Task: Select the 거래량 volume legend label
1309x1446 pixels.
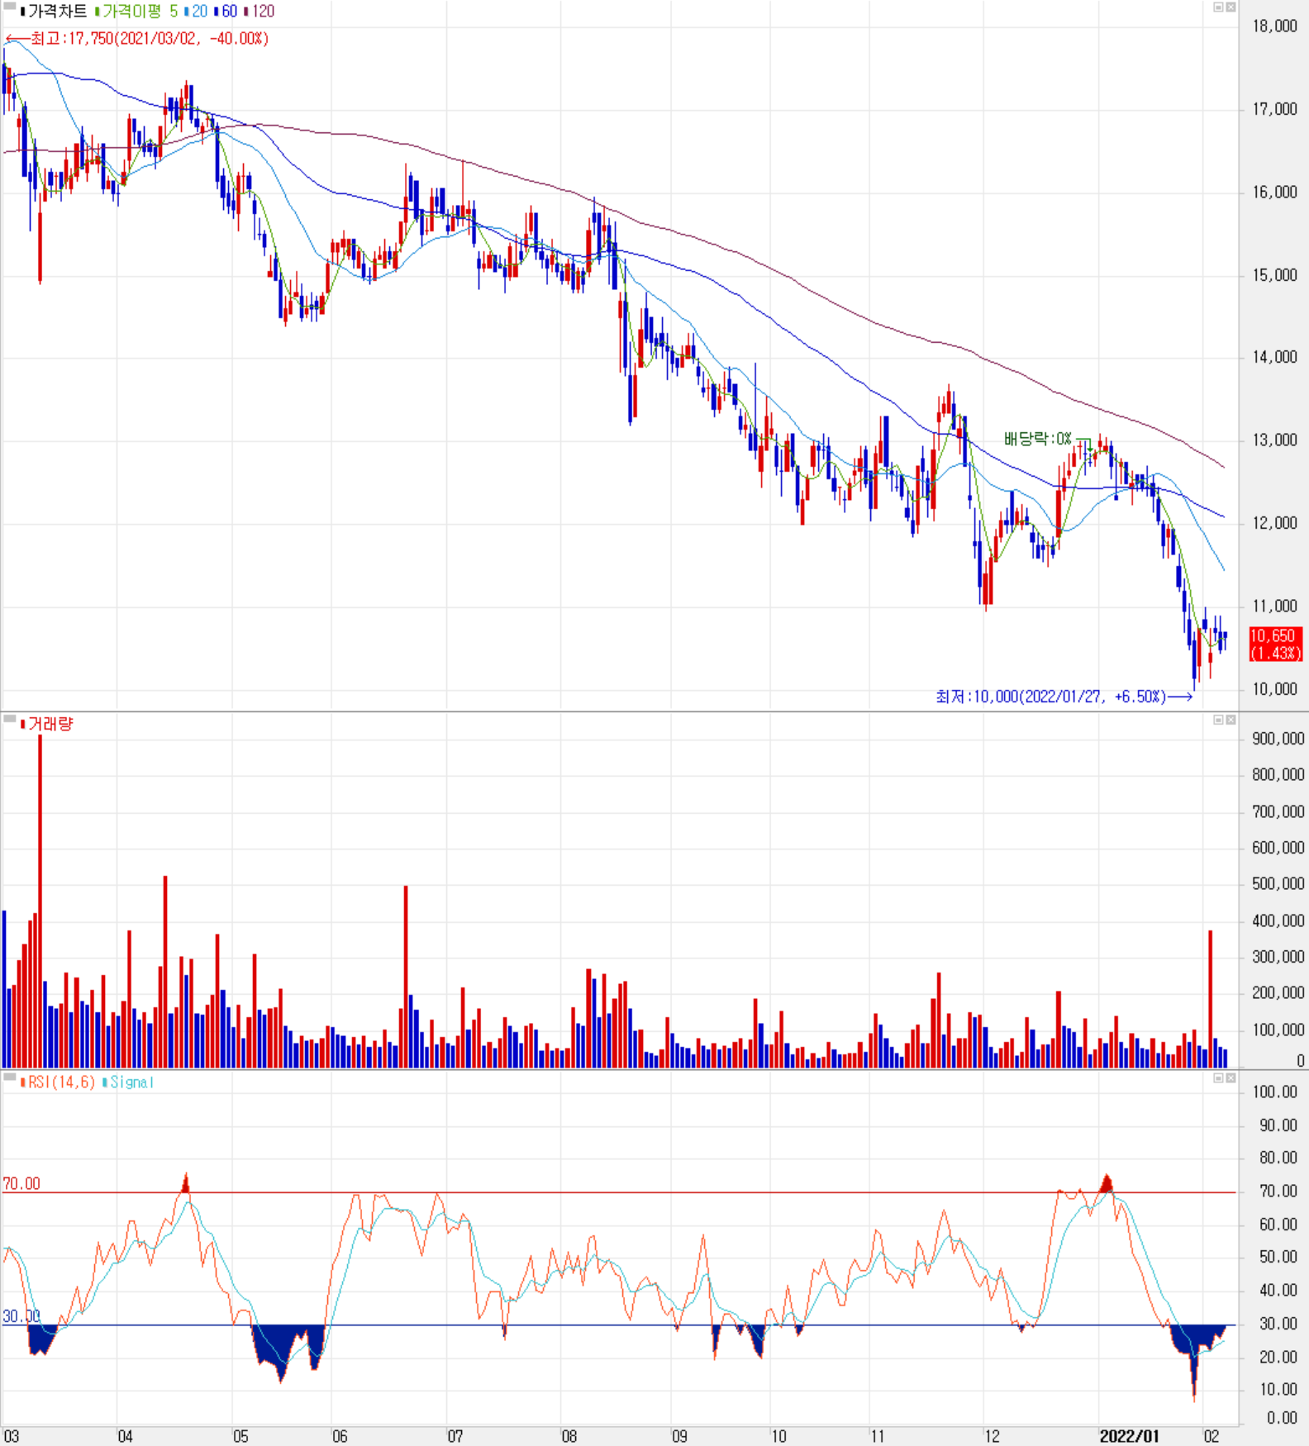Action: 46,724
